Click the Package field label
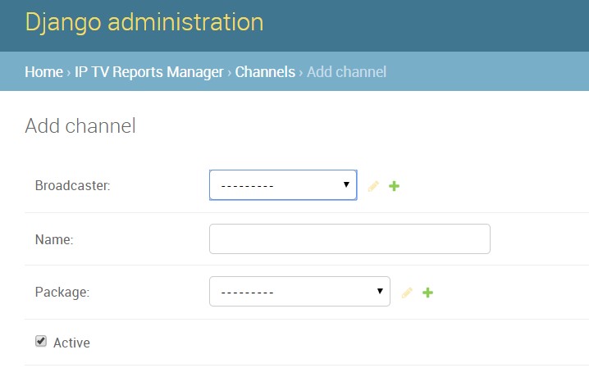Screen dimensions: 589x386 point(62,293)
